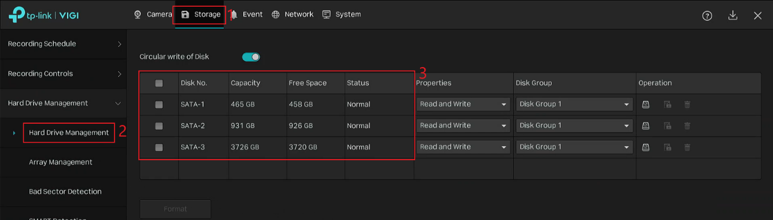Image resolution: width=773 pixels, height=220 pixels.
Task: Click the SATA-1 disk number cell
Action: [193, 104]
